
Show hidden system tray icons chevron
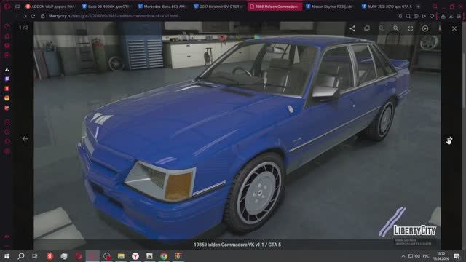tap(403, 256)
